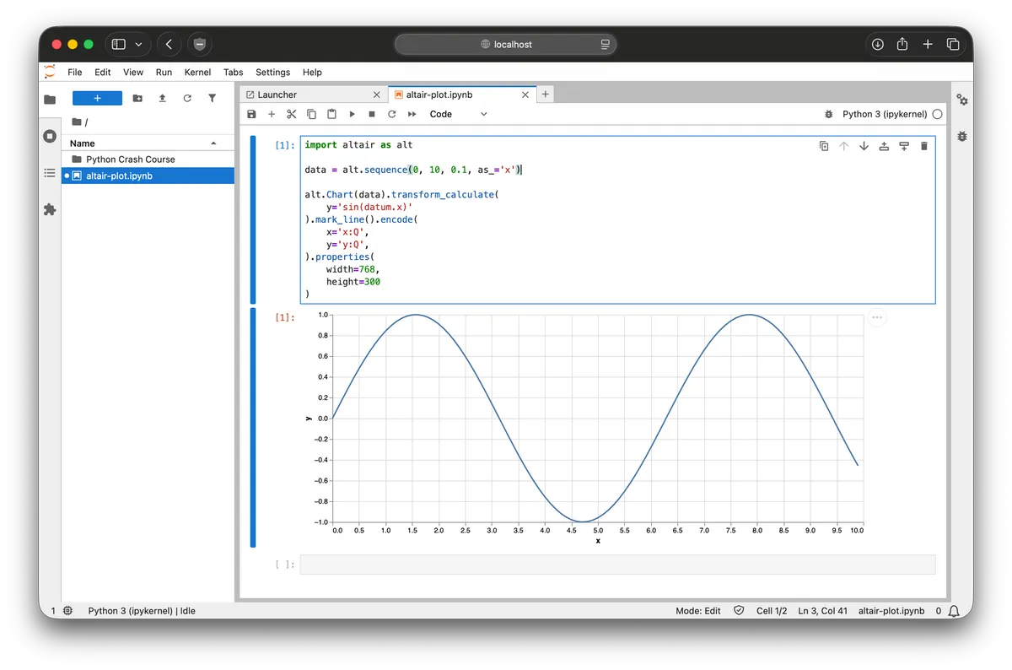
Task: Click the Mode: Edit status text
Action: (698, 611)
